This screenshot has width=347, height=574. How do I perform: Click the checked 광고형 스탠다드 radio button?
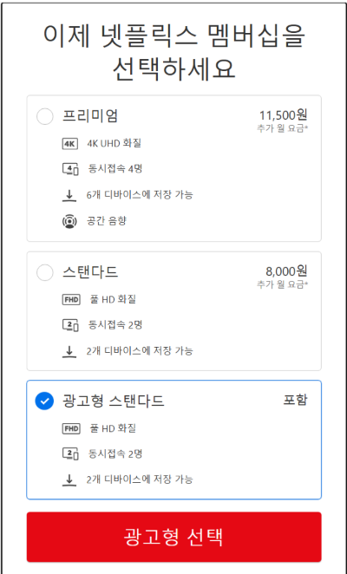(44, 401)
